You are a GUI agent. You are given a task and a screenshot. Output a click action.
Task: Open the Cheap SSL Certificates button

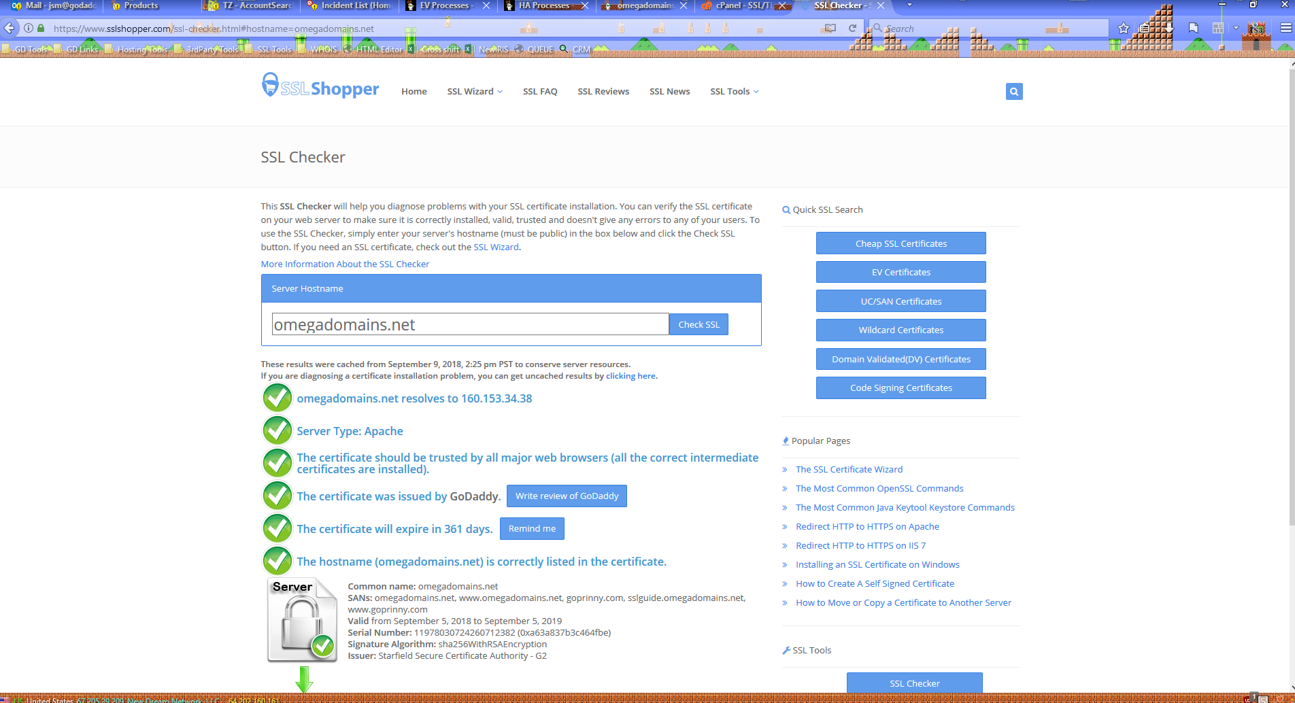coord(901,243)
